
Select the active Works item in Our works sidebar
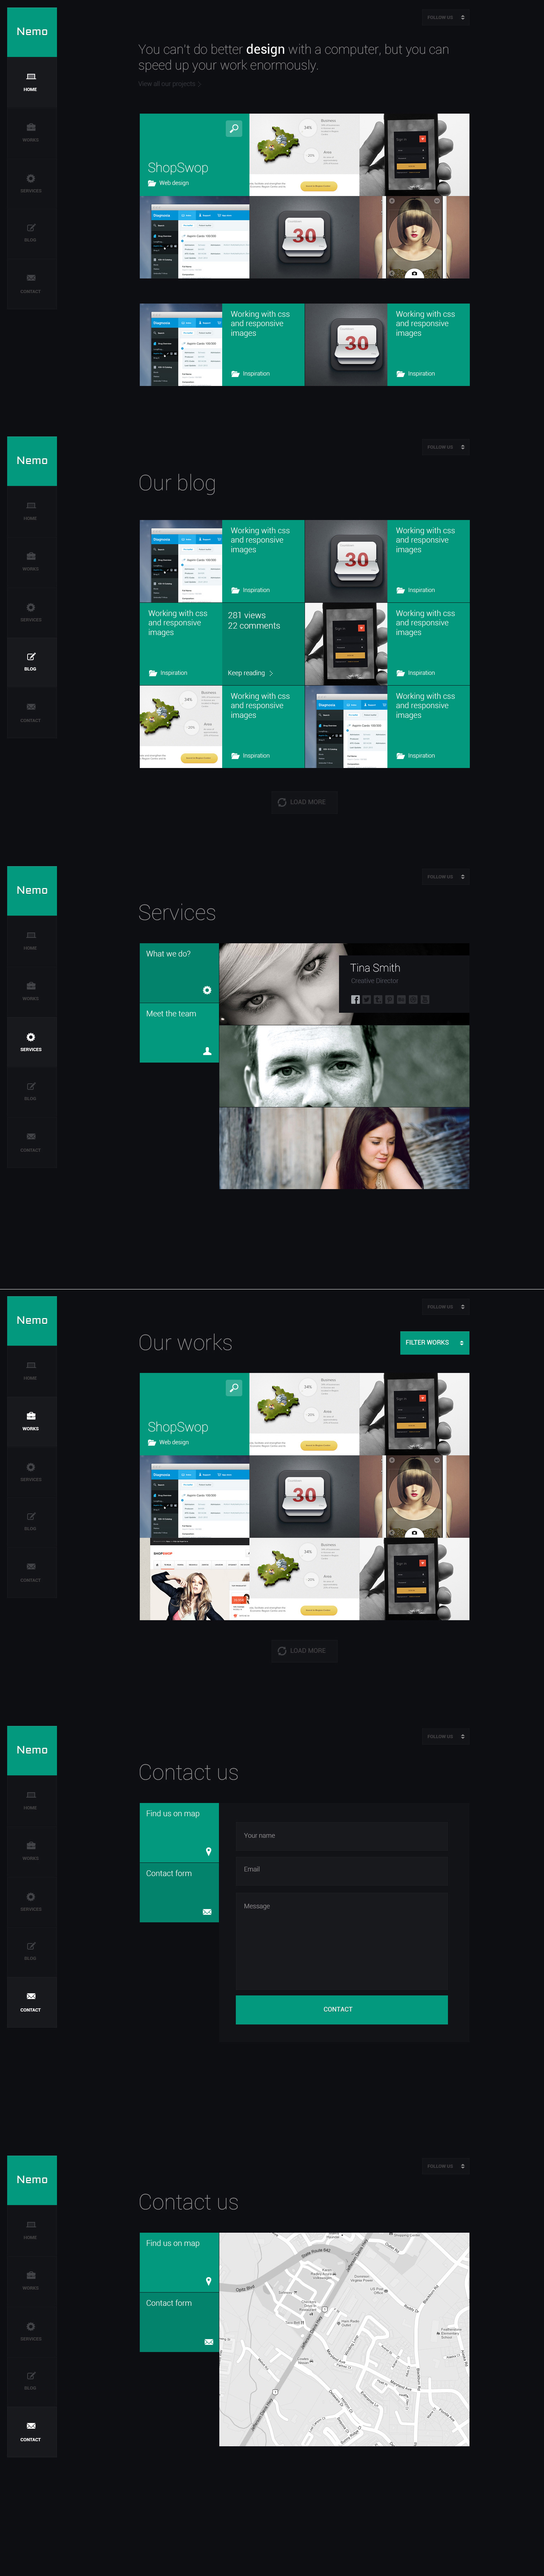(32, 1421)
